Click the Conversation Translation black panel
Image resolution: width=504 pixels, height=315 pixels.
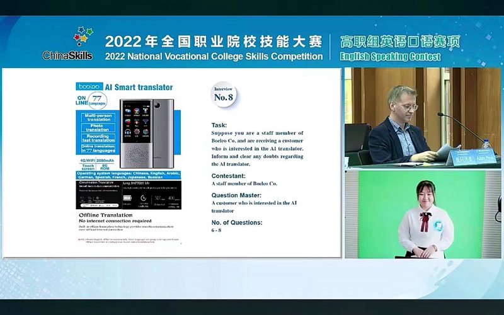(x=98, y=195)
